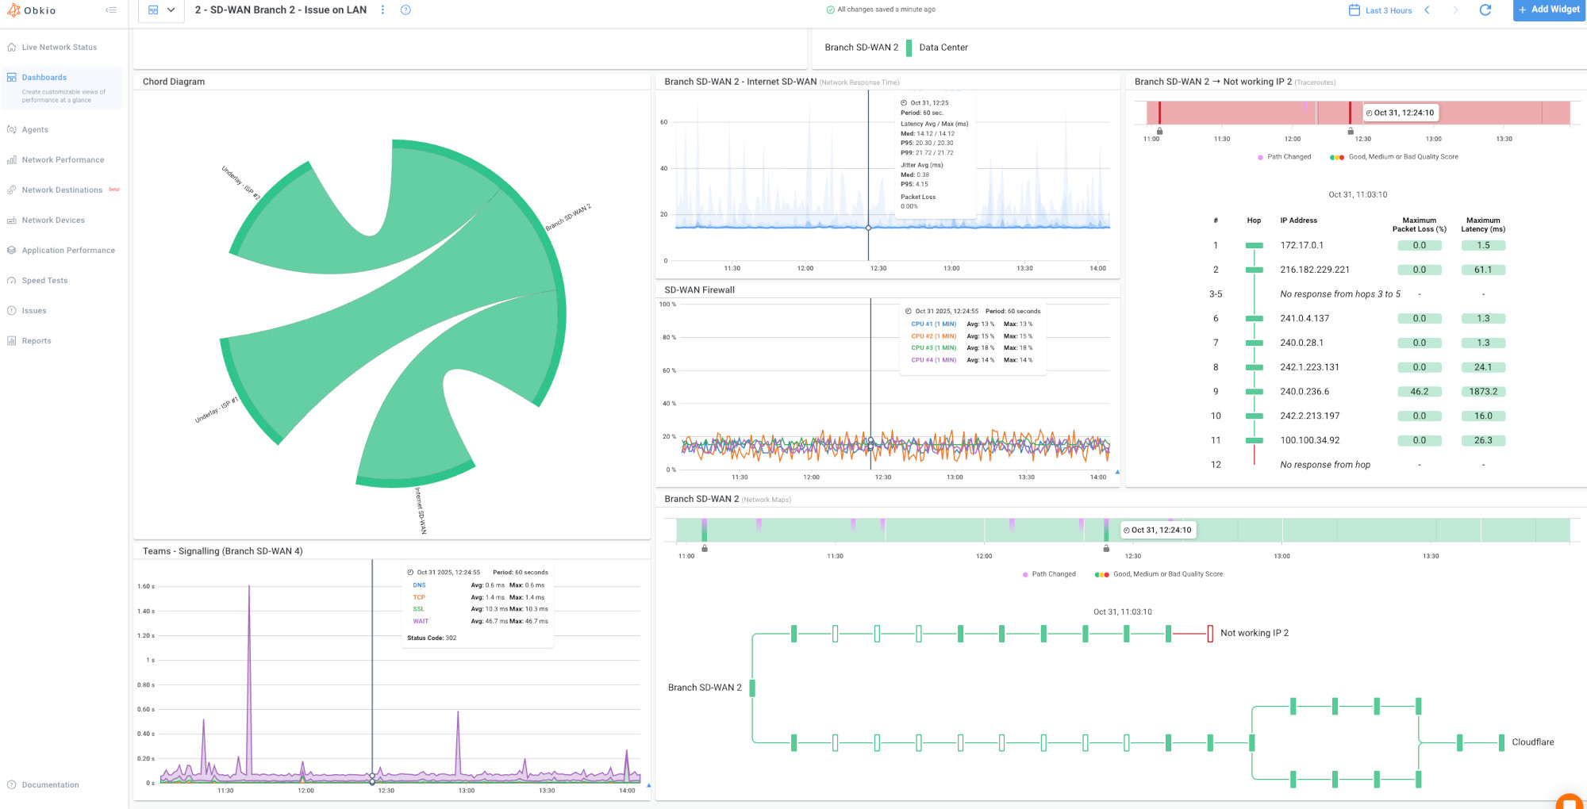The width and height of the screenshot is (1587, 809).
Task: Toggle the Path Changed legend in traceroute widget
Action: click(x=1285, y=156)
